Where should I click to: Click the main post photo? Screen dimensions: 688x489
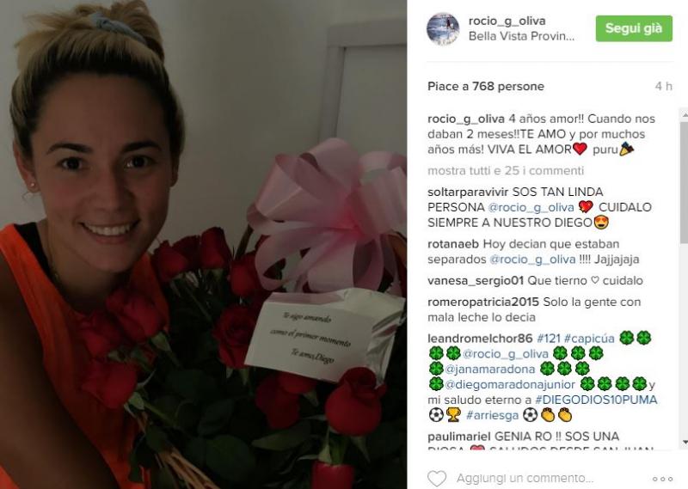[x=203, y=244]
